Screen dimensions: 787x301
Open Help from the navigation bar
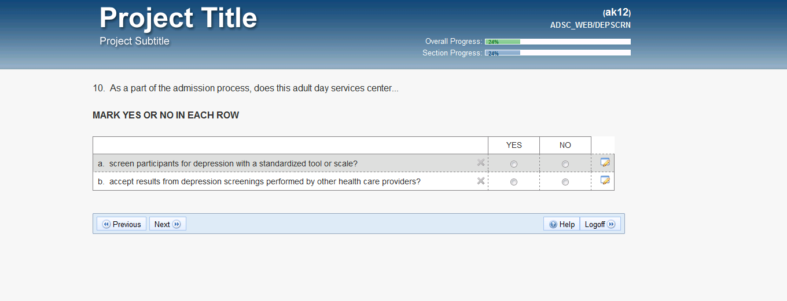point(561,224)
